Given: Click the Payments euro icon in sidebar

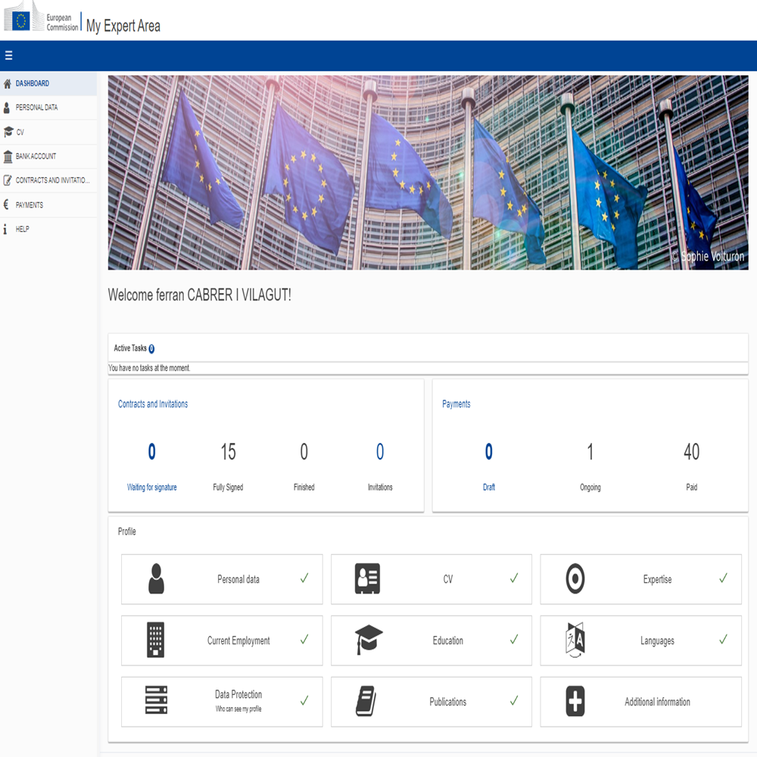Looking at the screenshot, I should (x=7, y=205).
